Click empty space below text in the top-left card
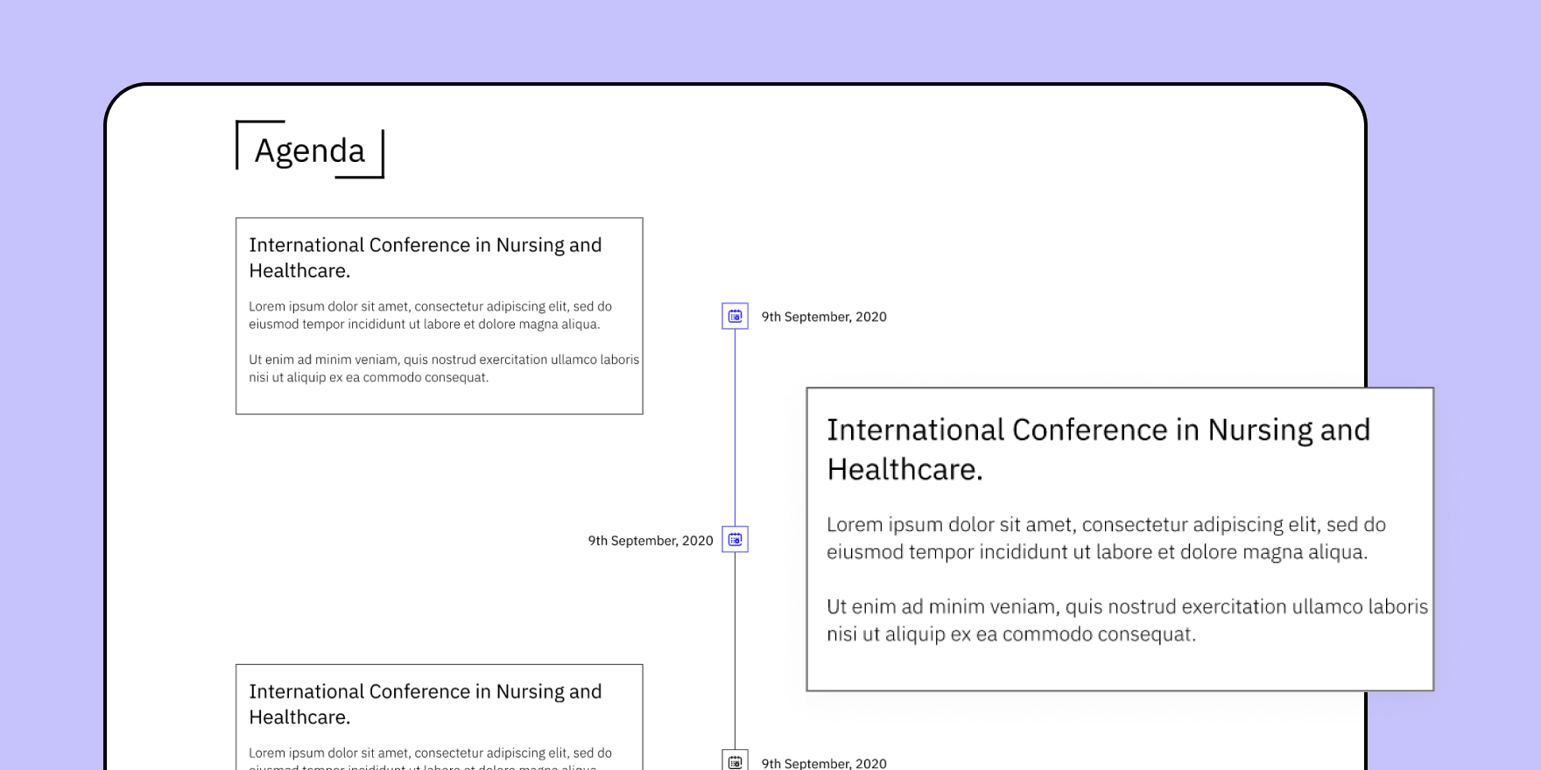Screen dimensions: 1541x770 tap(438, 400)
